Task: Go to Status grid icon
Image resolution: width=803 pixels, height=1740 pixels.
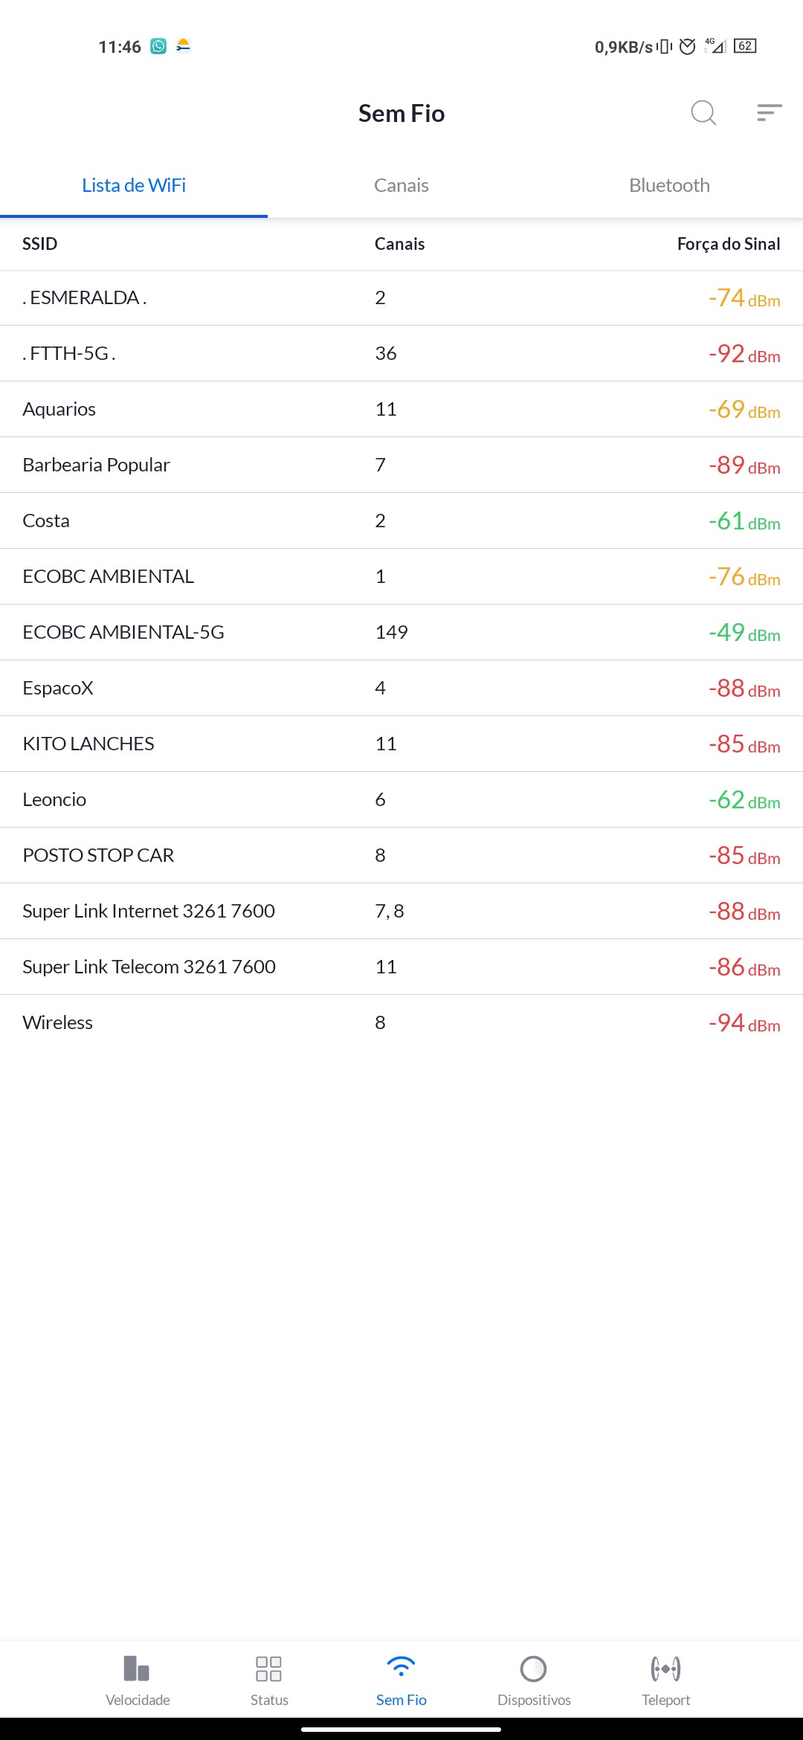Action: pos(268,1669)
